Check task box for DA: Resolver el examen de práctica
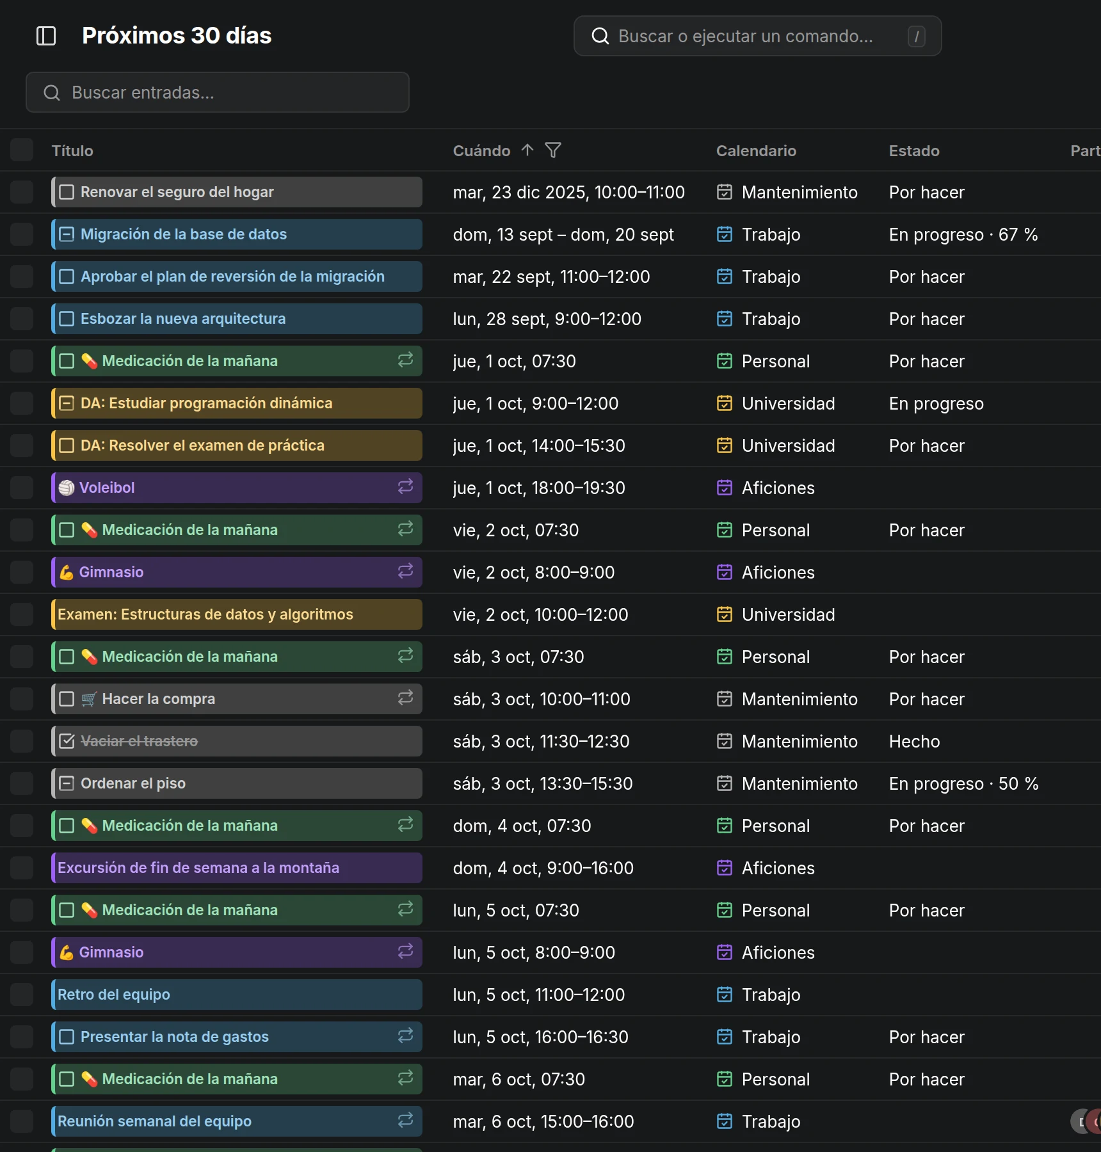 pos(67,445)
